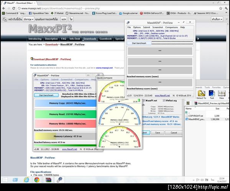Open the blue taskbar icon next to Start
The height and width of the screenshot is (191, 230).
click(15, 180)
